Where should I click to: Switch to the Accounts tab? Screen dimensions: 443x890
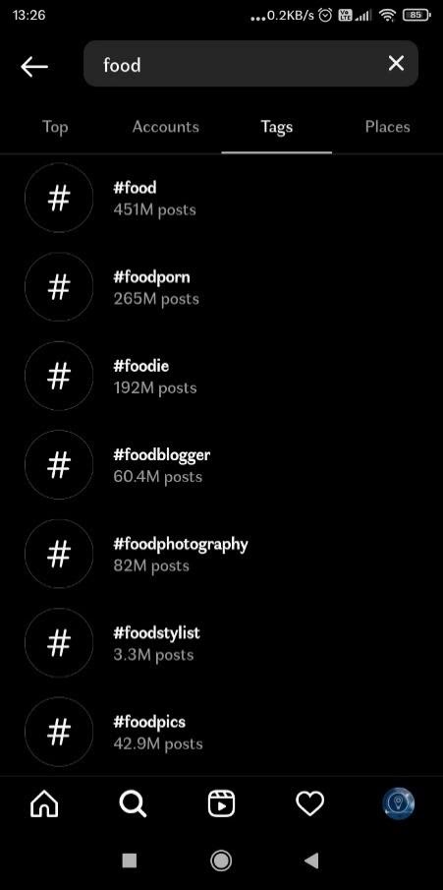tap(166, 127)
